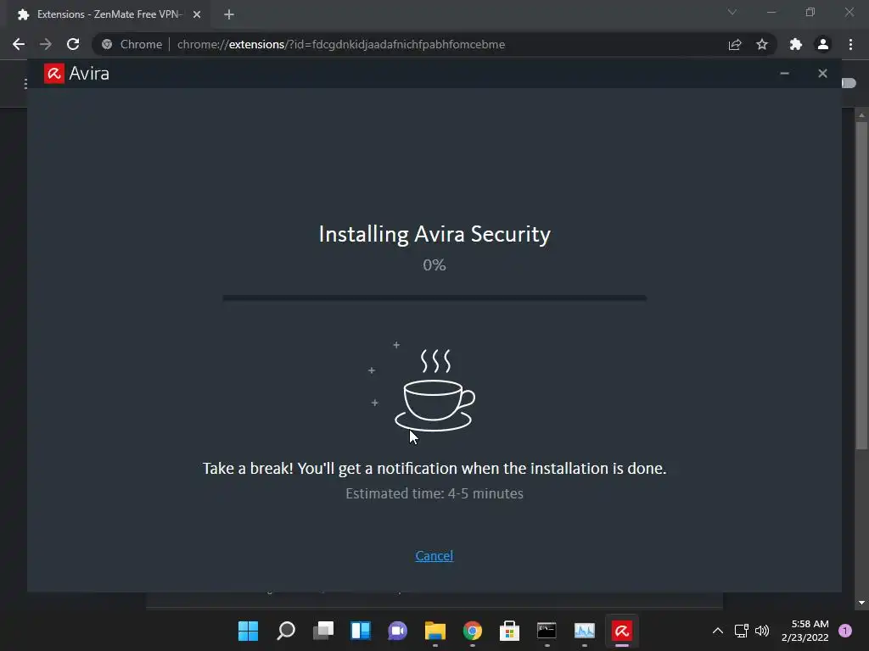The image size is (869, 651).
Task: Open Task View on taskbar
Action: pyautogui.click(x=323, y=631)
